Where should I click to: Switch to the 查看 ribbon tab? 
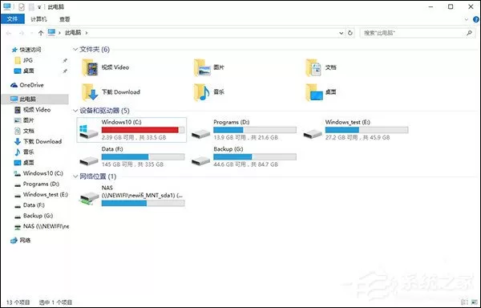(x=64, y=19)
